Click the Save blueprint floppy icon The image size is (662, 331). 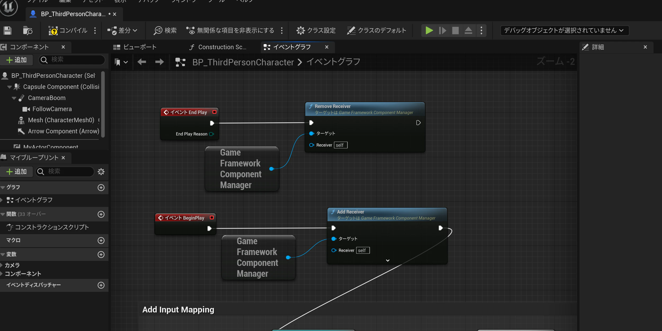click(x=7, y=31)
